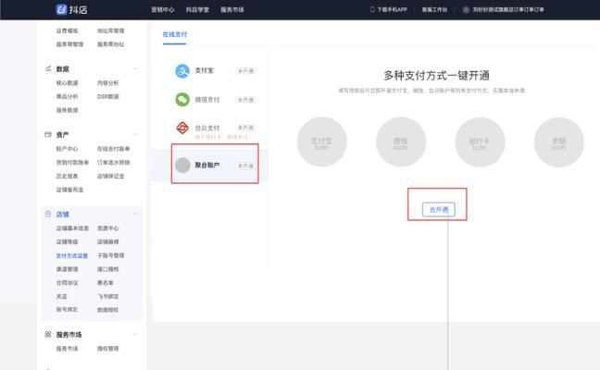Open 营销中心 in top navigation
Viewport: 600px width, 370px height.
(163, 9)
